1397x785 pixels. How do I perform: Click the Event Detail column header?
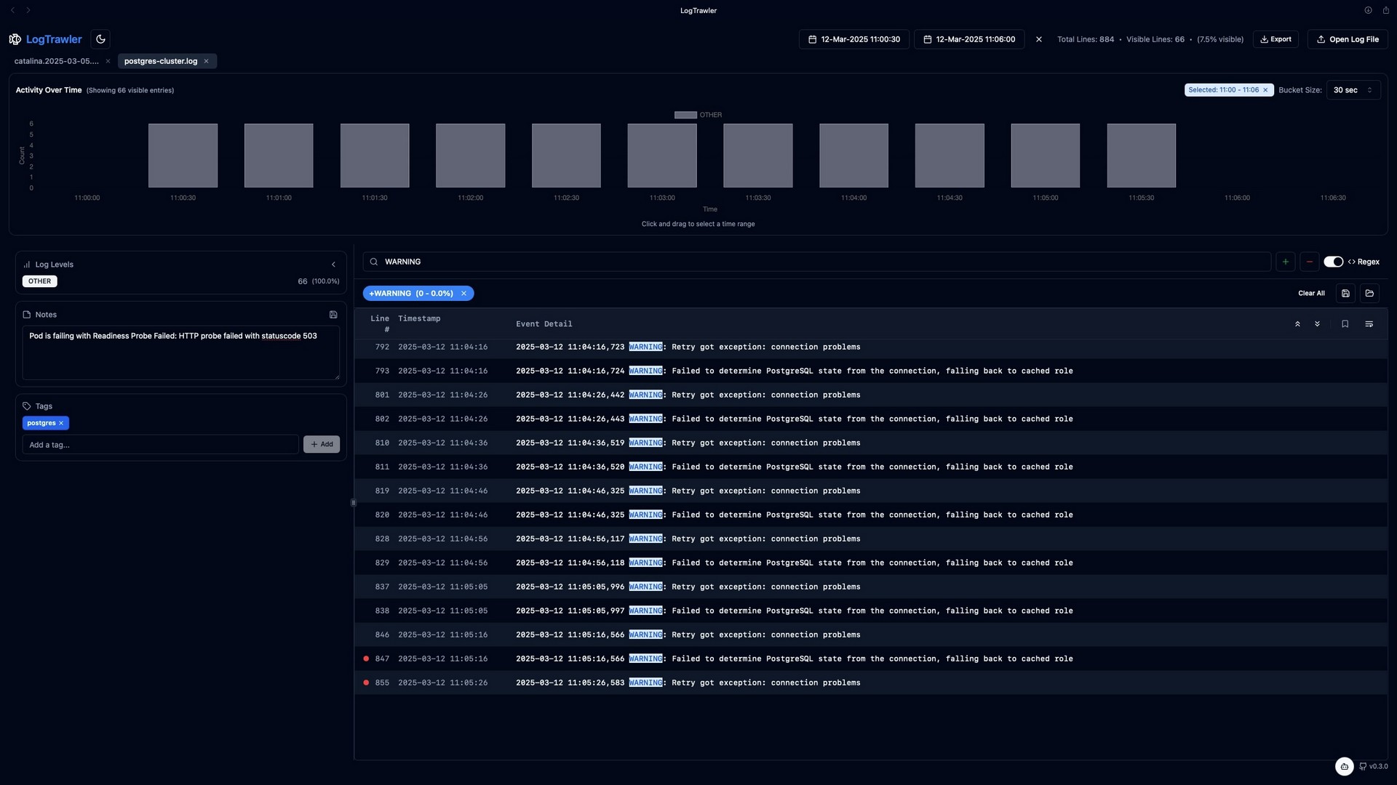pos(544,324)
